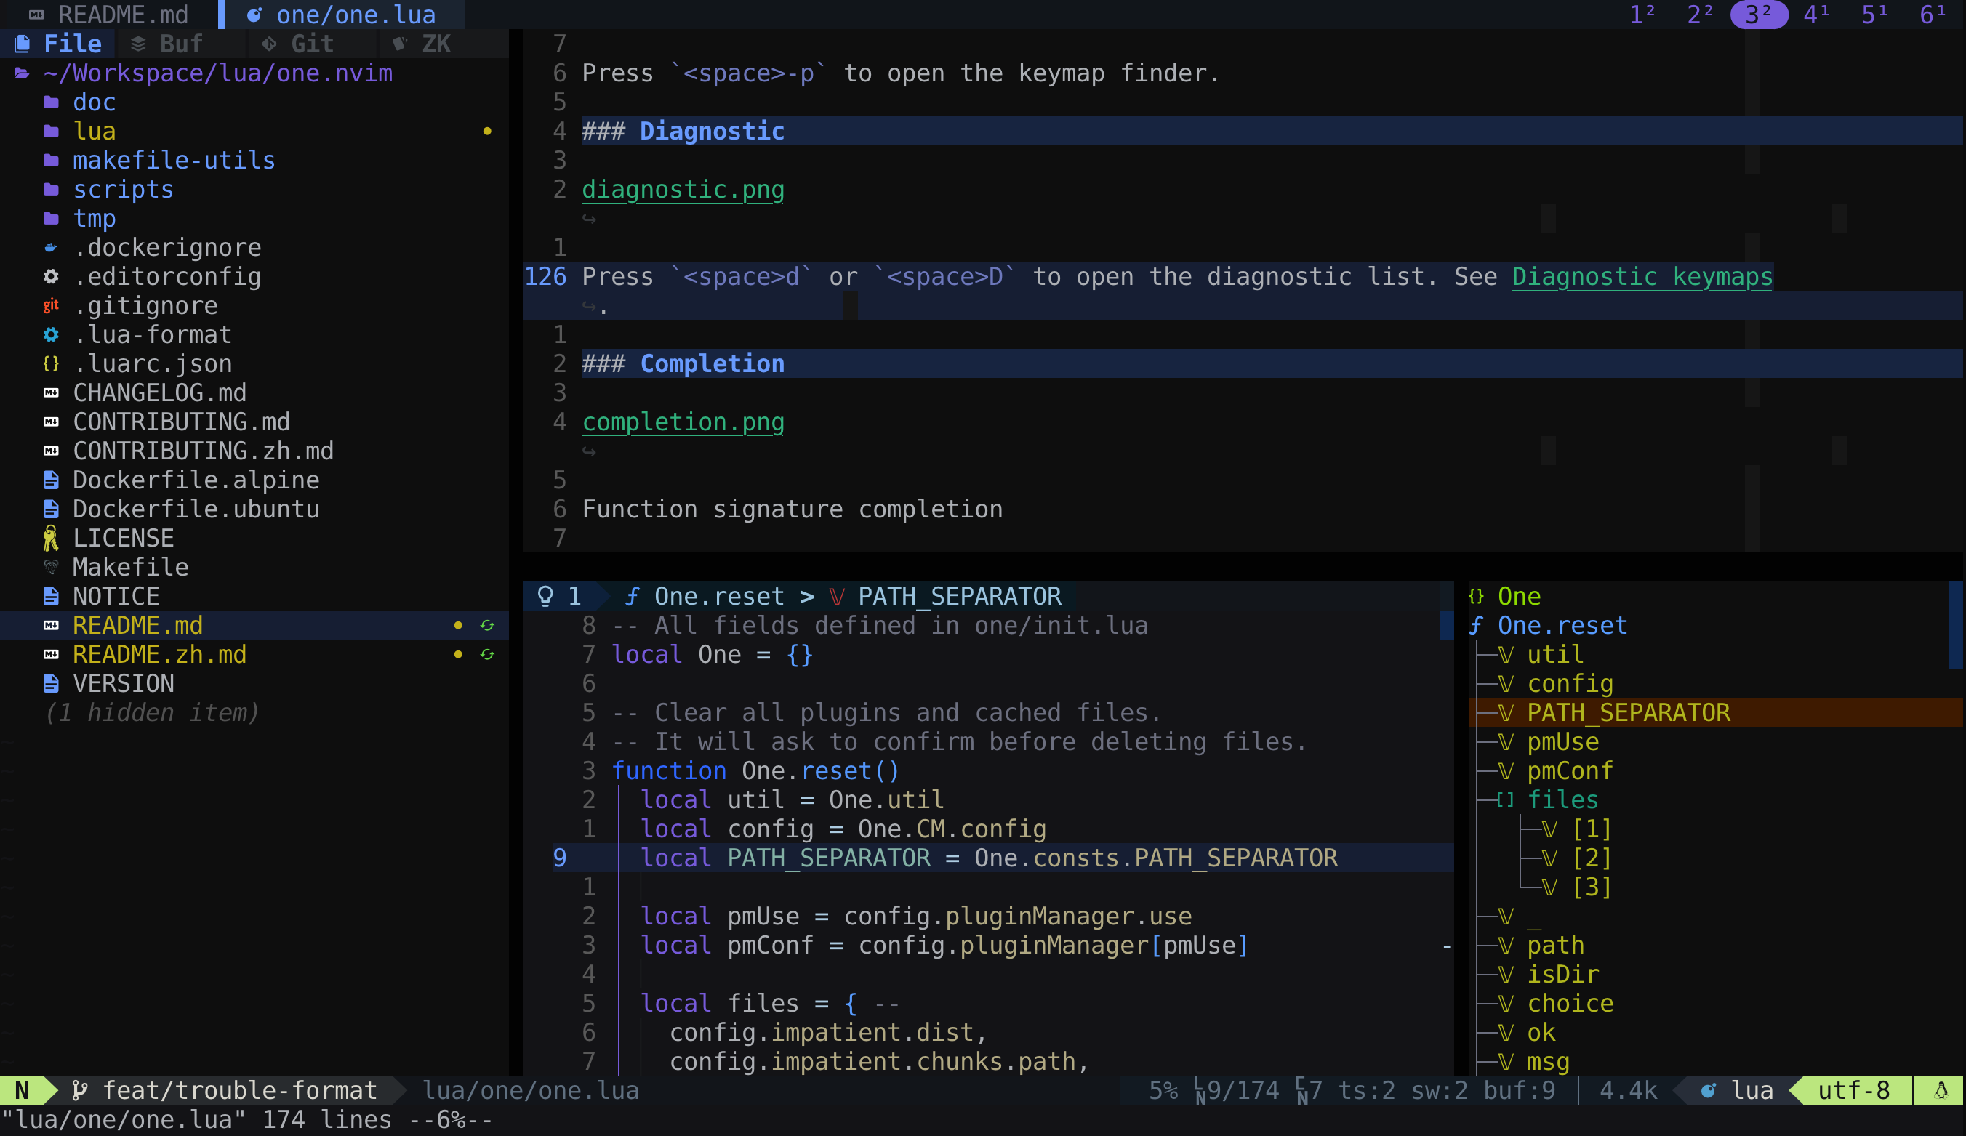The width and height of the screenshot is (1966, 1136).
Task: Click the lua filetype indicator in statusline
Action: pos(1737,1090)
